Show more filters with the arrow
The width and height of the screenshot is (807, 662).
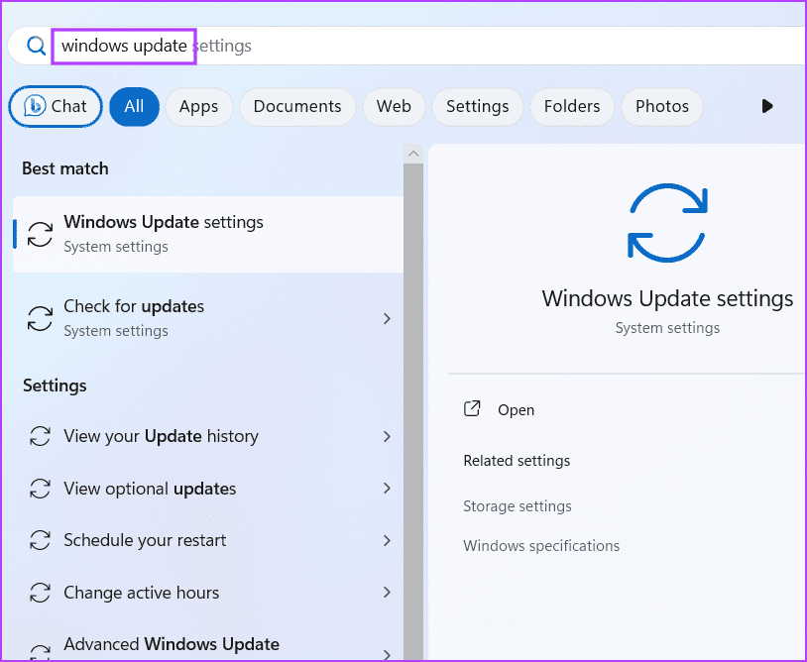(x=767, y=106)
